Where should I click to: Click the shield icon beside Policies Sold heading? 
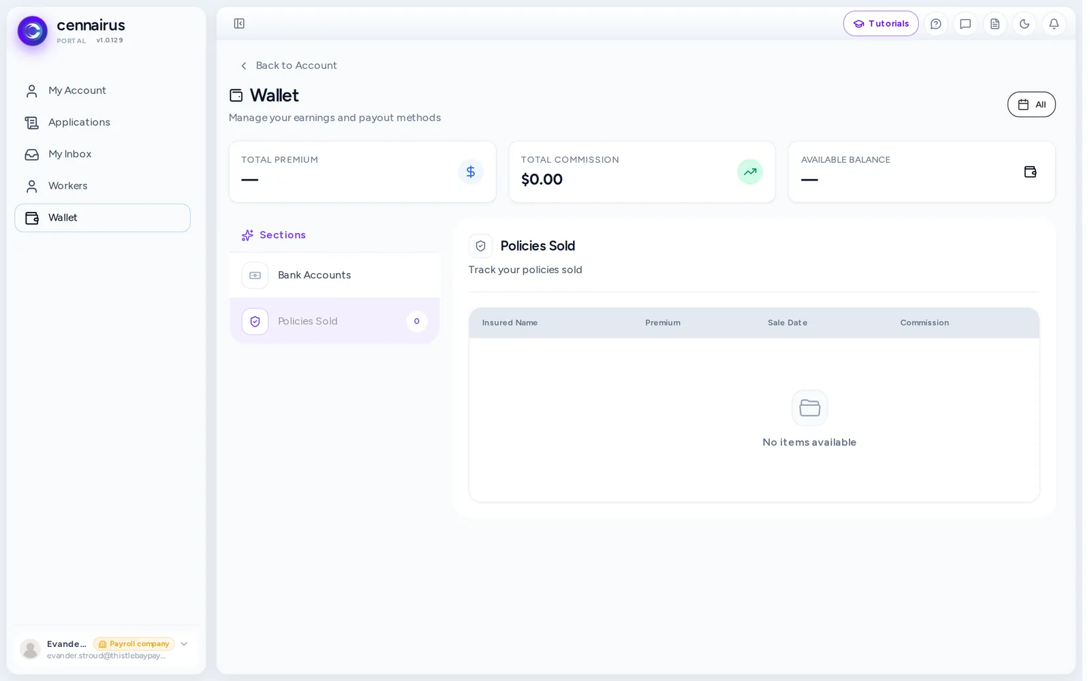(480, 246)
